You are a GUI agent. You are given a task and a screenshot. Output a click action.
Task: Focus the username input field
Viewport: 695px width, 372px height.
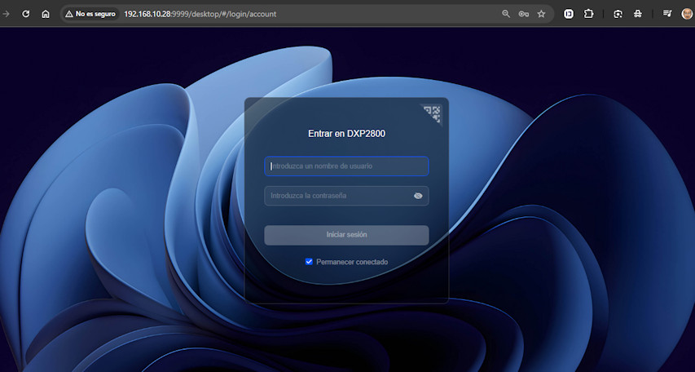tap(346, 166)
